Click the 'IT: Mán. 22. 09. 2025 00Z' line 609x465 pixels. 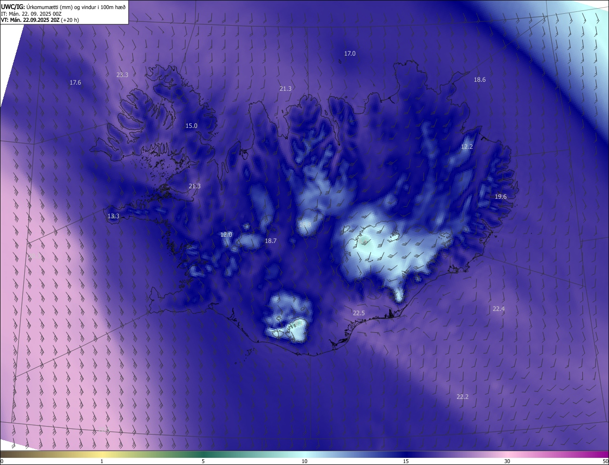[x=31, y=14]
